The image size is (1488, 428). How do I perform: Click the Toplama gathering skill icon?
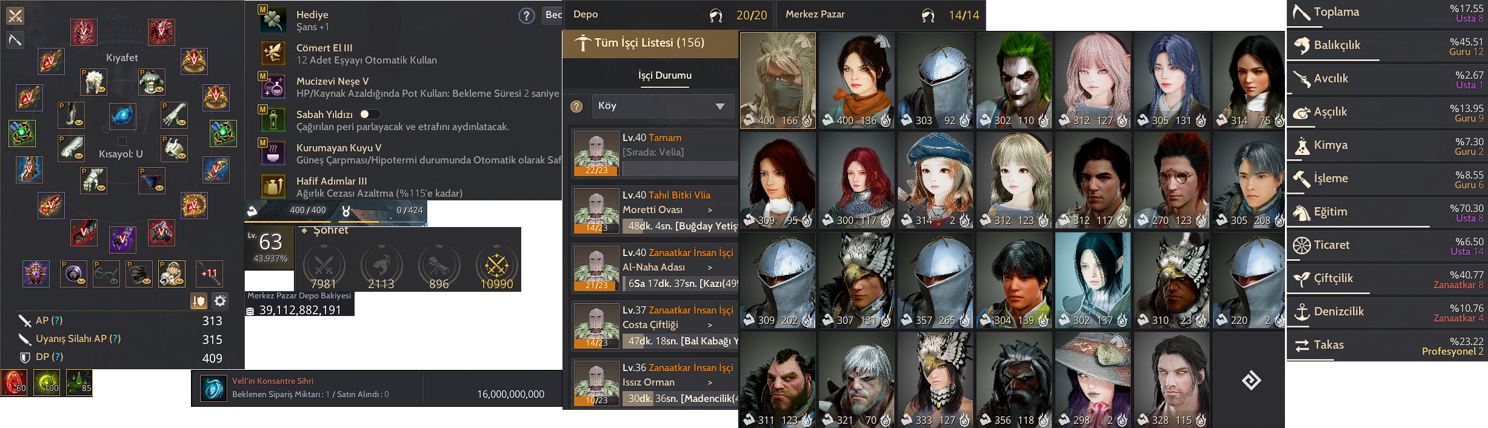point(1301,13)
